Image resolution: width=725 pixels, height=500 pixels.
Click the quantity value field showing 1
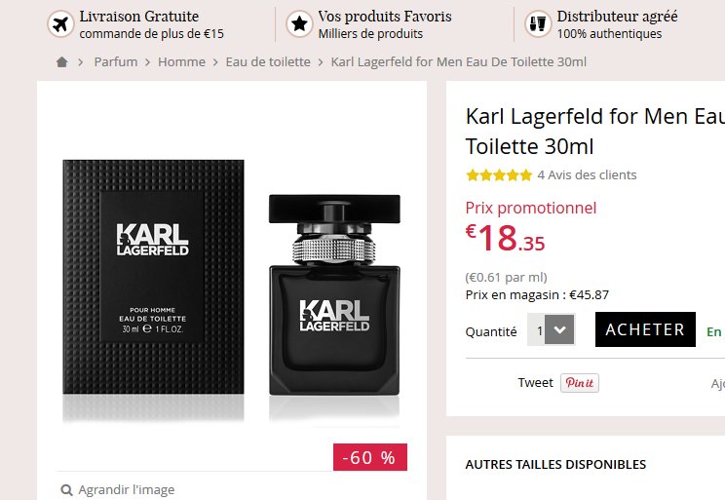(536, 329)
